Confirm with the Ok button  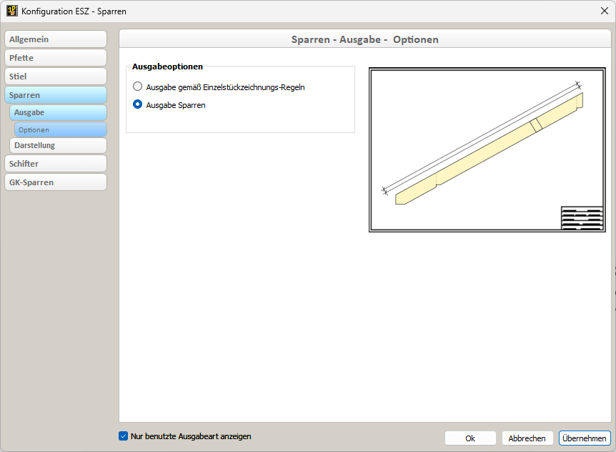point(470,438)
